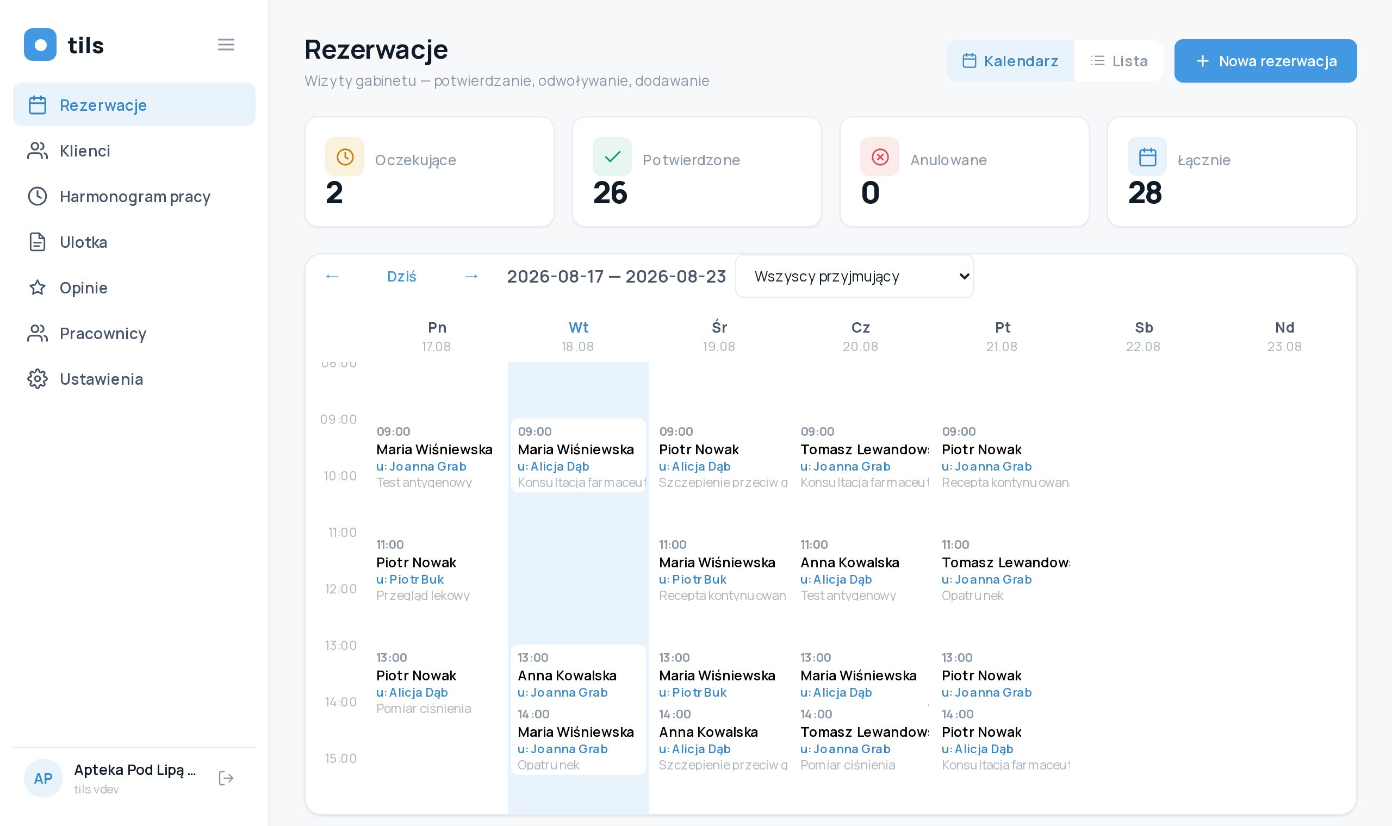This screenshot has height=826, width=1392.
Task: Click the green checkmark icon on Potwierdzone card
Action: [x=612, y=157]
